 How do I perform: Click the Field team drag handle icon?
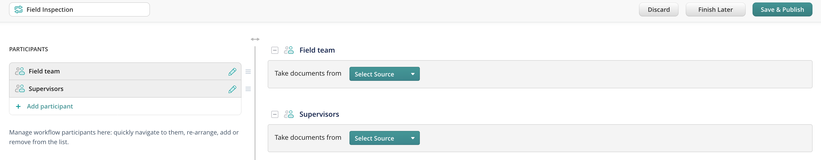point(248,72)
